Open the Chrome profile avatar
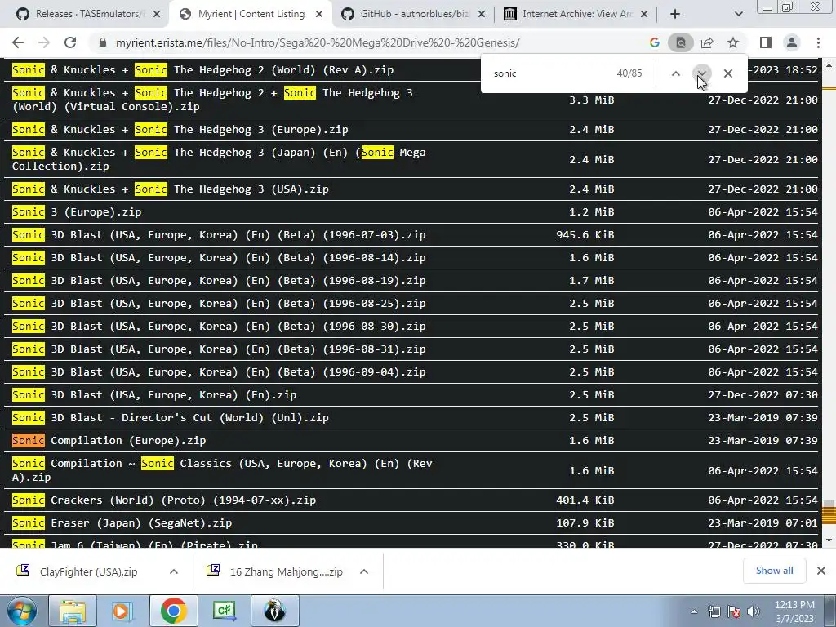 coord(792,42)
